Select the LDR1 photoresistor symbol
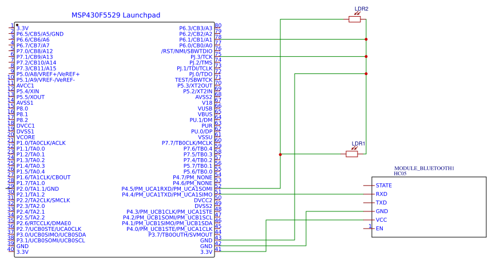492x263 pixels. 352,154
